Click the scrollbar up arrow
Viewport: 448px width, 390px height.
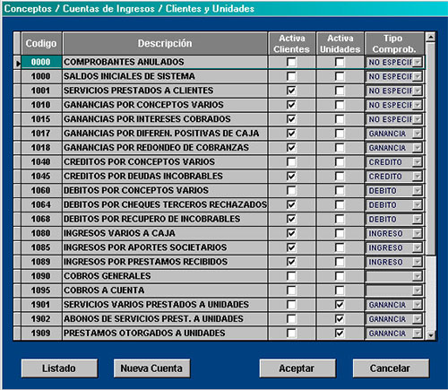click(x=430, y=37)
